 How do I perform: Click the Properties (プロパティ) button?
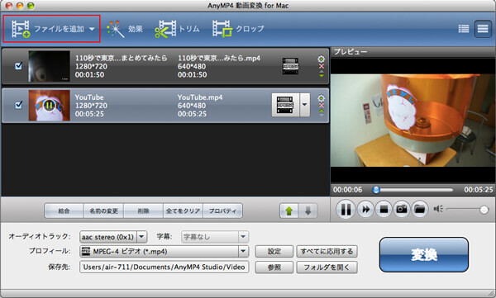point(222,210)
